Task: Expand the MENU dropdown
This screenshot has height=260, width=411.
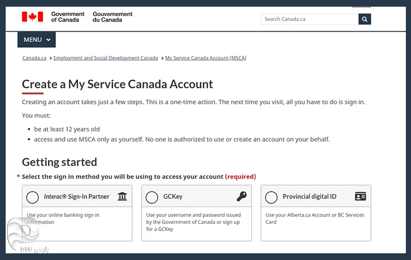Action: coord(36,40)
